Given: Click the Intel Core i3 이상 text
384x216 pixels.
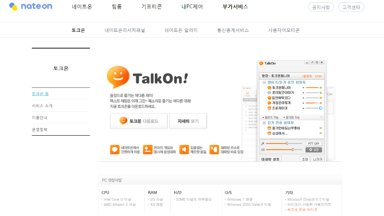Looking at the screenshot, I should 117,199.
